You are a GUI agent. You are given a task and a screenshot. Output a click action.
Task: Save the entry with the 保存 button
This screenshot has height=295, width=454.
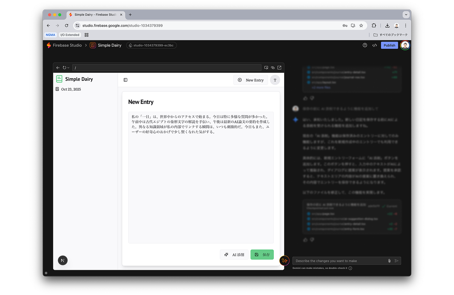(262, 255)
